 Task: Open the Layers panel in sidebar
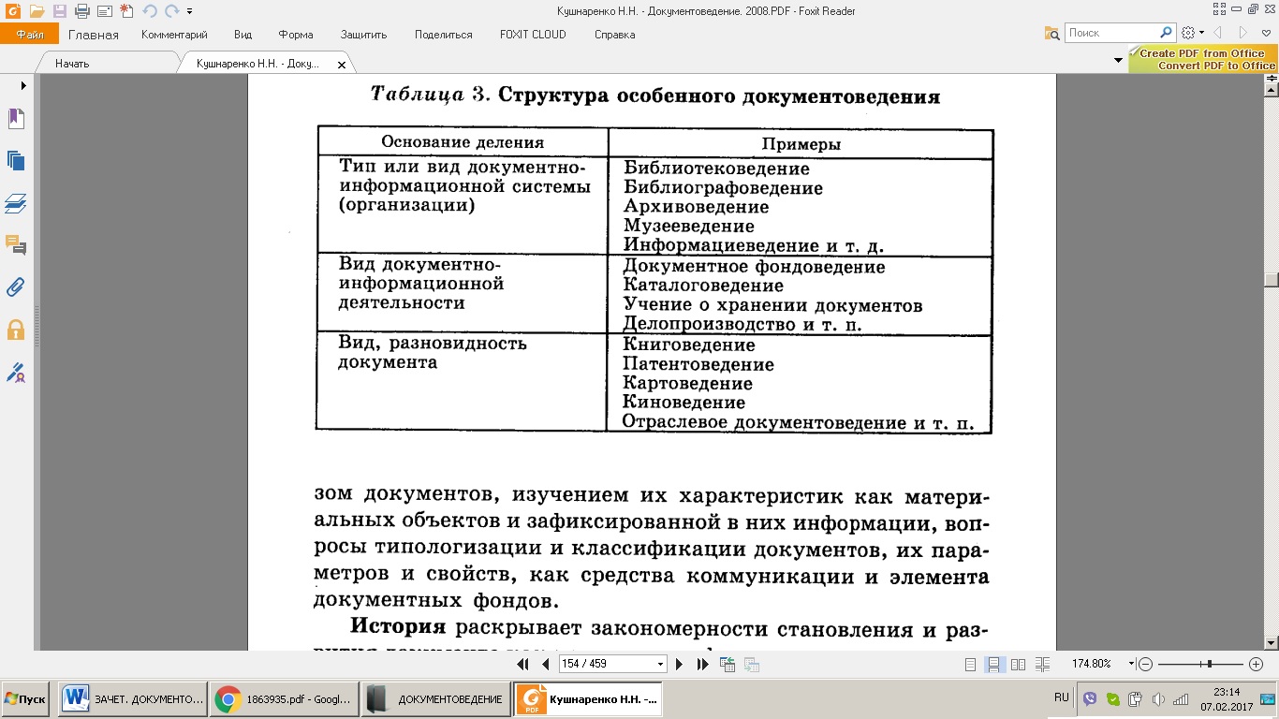16,203
